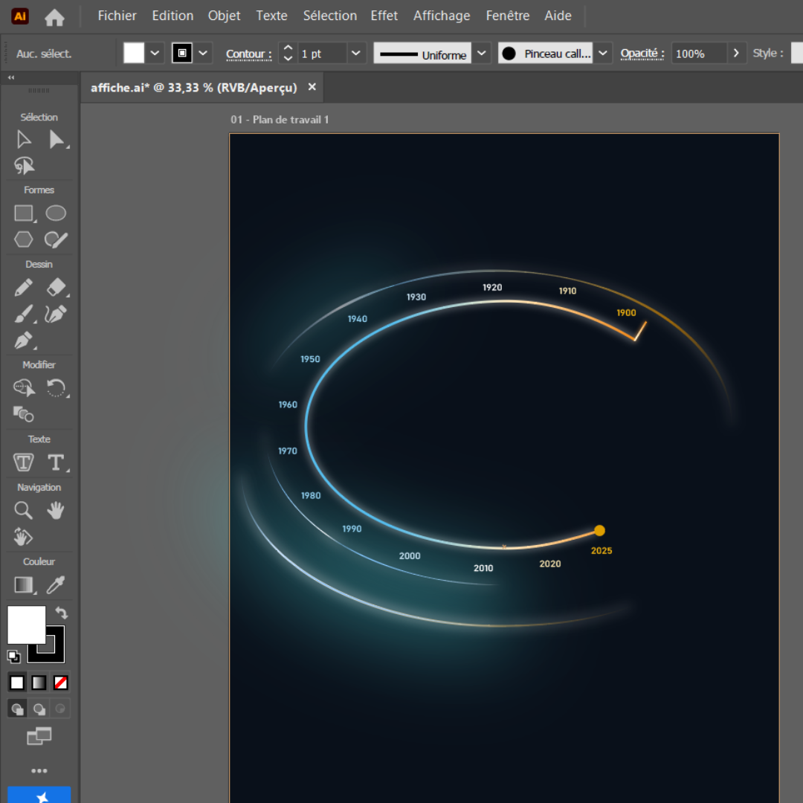Click the large white fill swatch
The height and width of the screenshot is (803, 803).
click(27, 625)
